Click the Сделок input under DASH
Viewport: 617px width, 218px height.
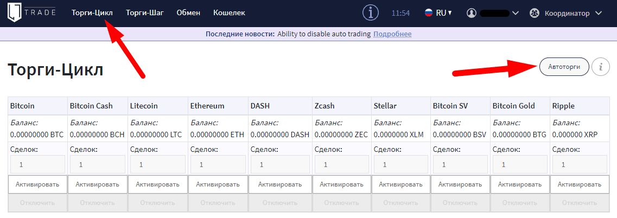[278, 164]
